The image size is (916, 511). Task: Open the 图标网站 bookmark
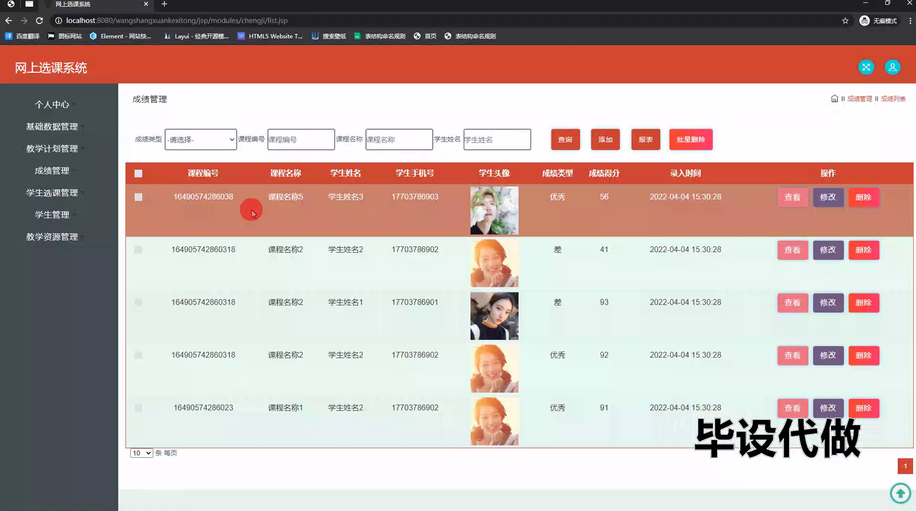(x=64, y=36)
